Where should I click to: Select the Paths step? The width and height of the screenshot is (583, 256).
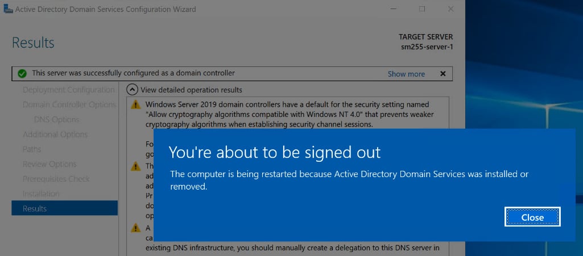pos(32,149)
